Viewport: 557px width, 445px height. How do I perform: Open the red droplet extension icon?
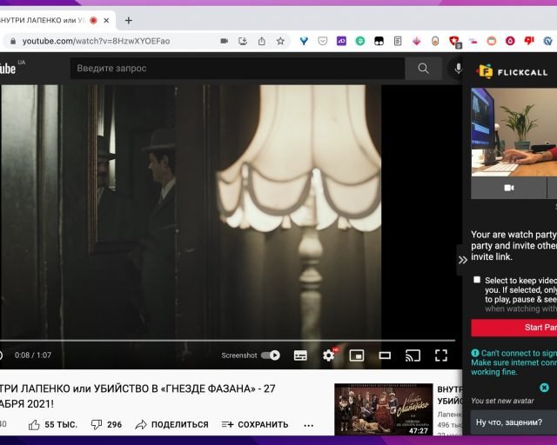pyautogui.click(x=511, y=41)
